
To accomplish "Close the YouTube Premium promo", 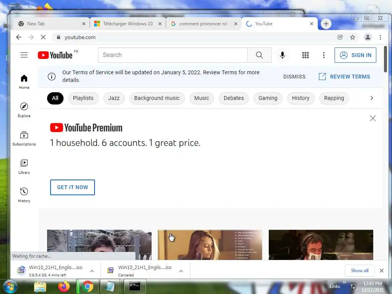I will (x=373, y=118).
